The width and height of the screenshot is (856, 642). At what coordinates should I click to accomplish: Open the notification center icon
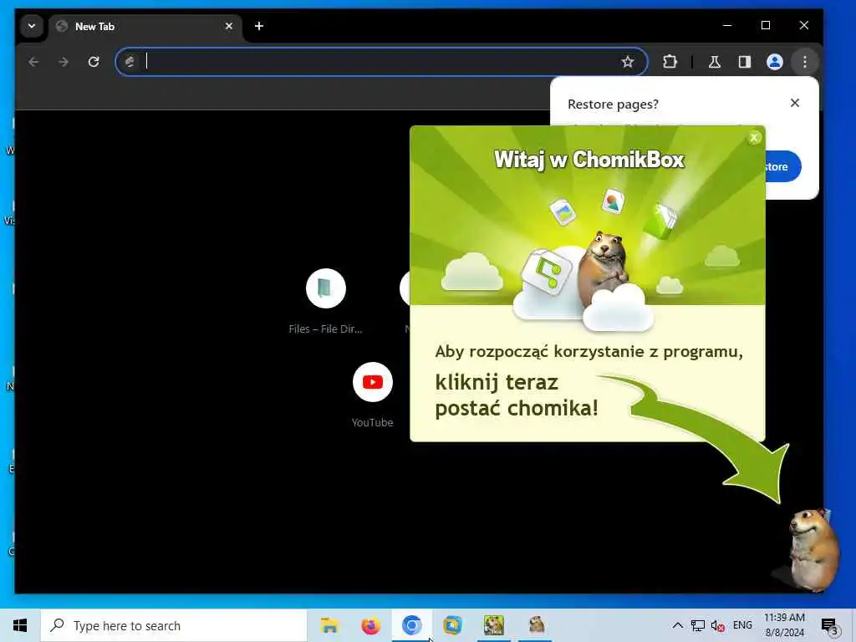[829, 627]
